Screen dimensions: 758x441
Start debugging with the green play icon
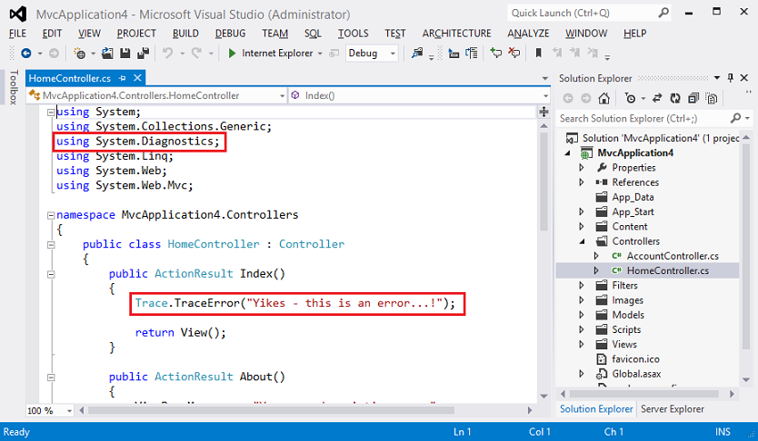[232, 53]
